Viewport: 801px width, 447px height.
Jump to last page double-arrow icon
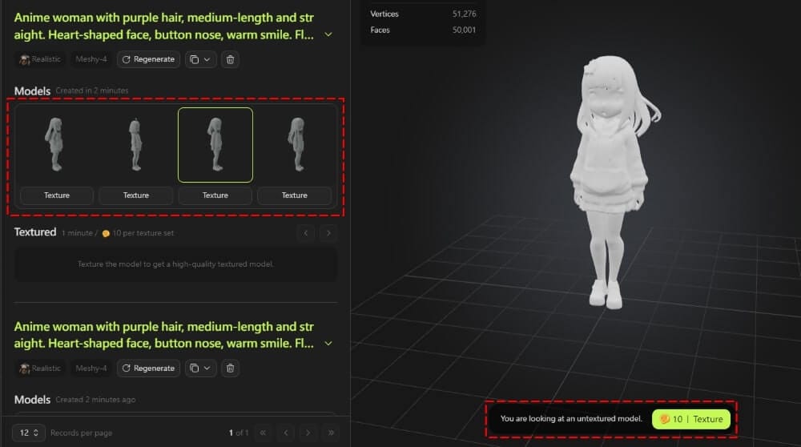(331, 433)
